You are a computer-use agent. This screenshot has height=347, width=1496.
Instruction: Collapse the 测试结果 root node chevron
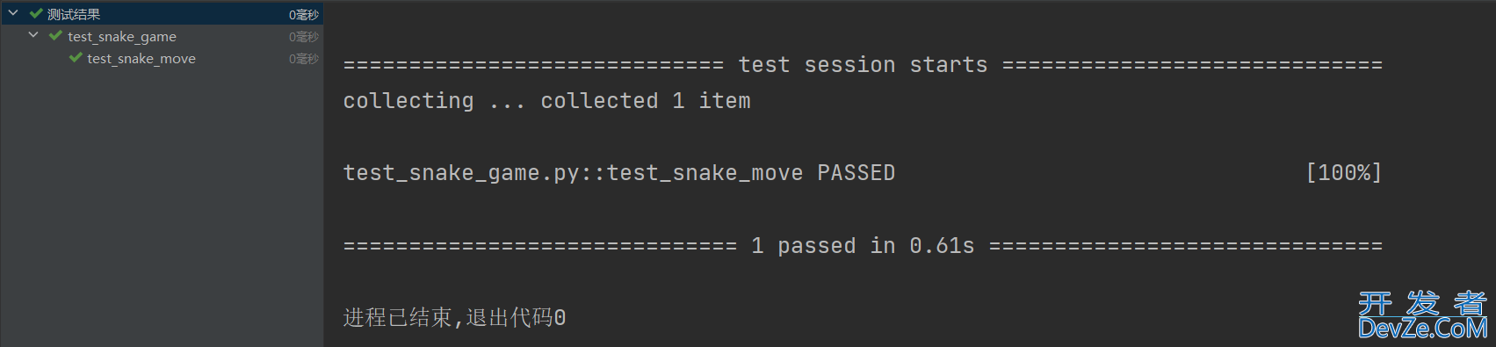(13, 13)
